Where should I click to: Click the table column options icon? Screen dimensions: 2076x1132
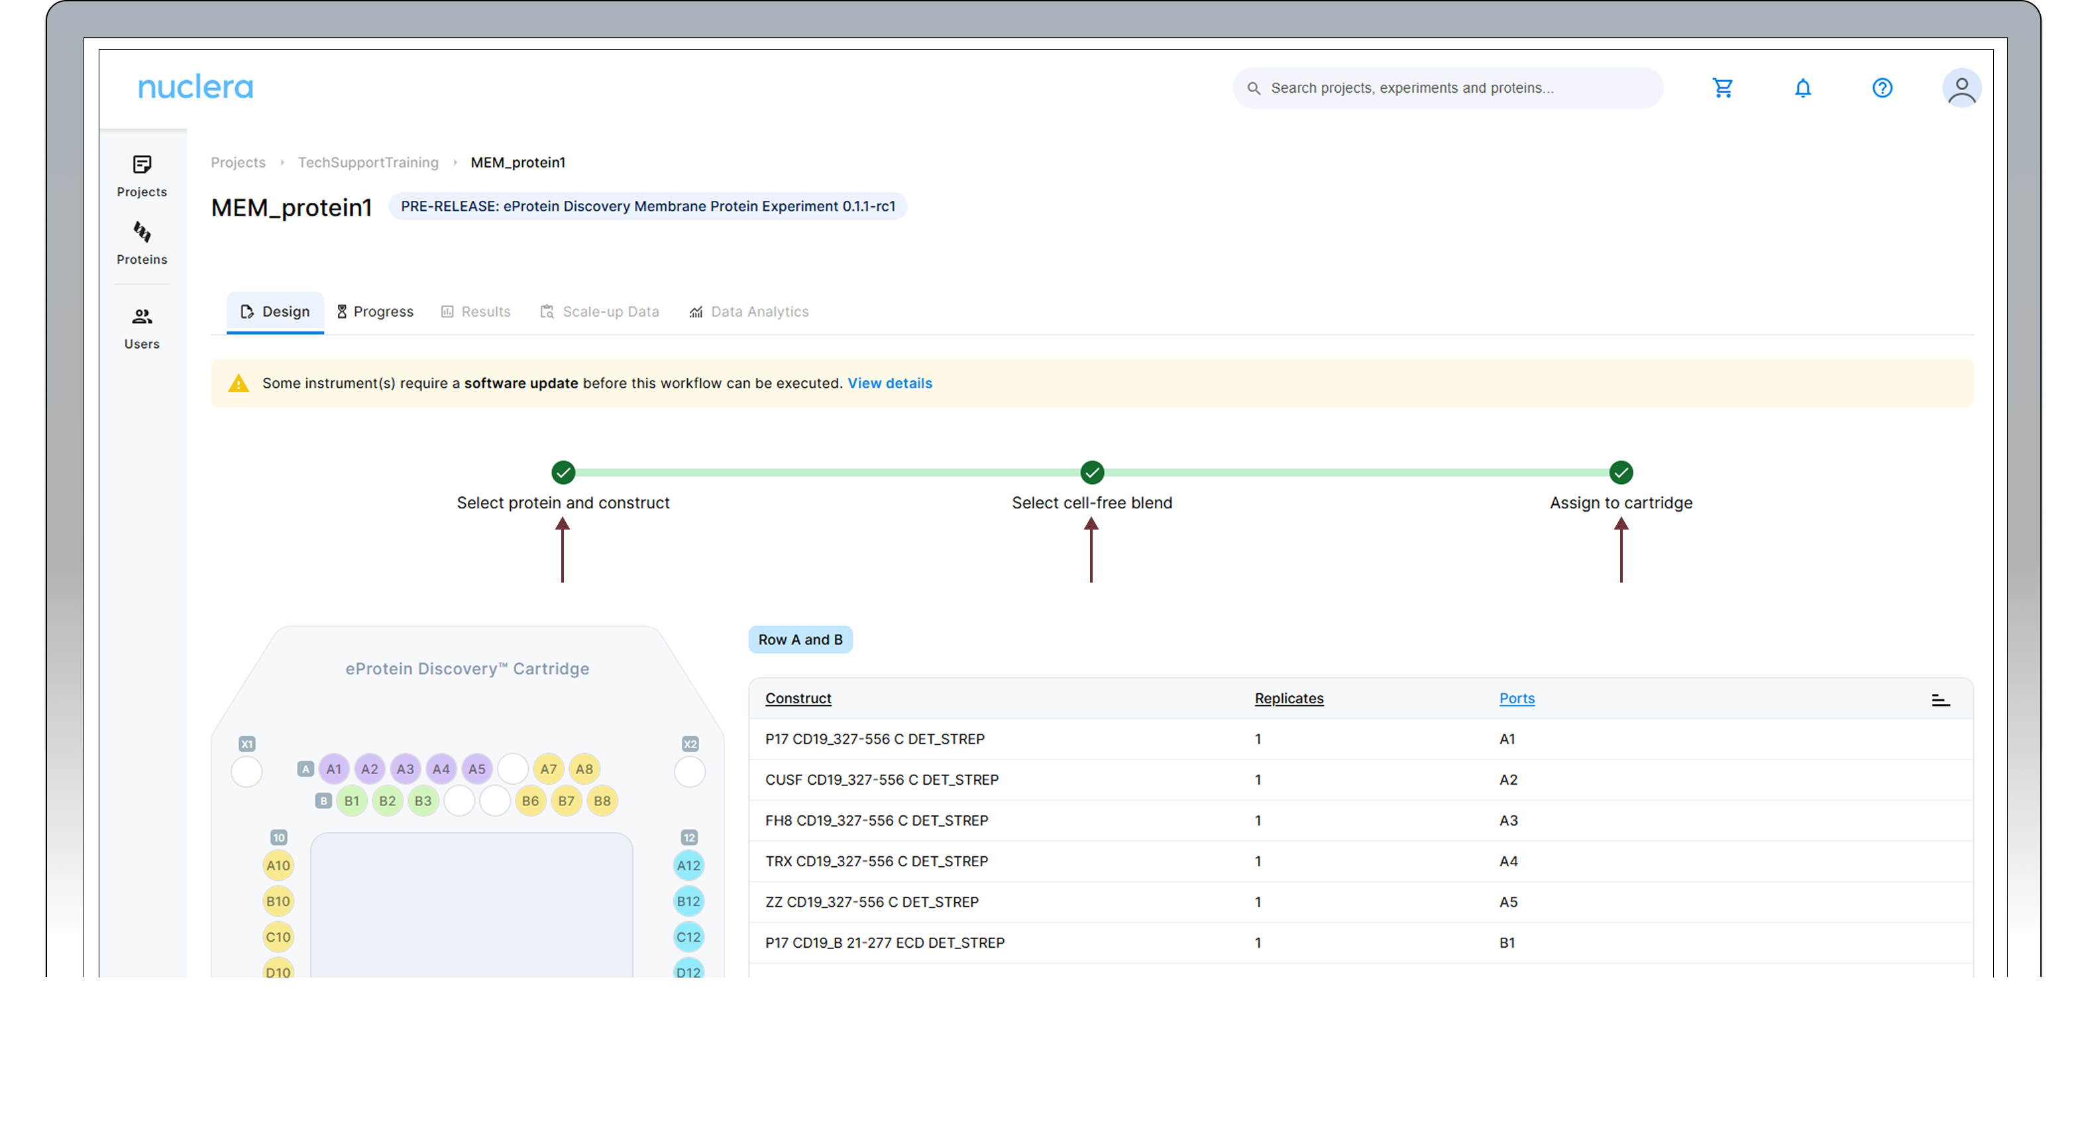click(x=1941, y=700)
